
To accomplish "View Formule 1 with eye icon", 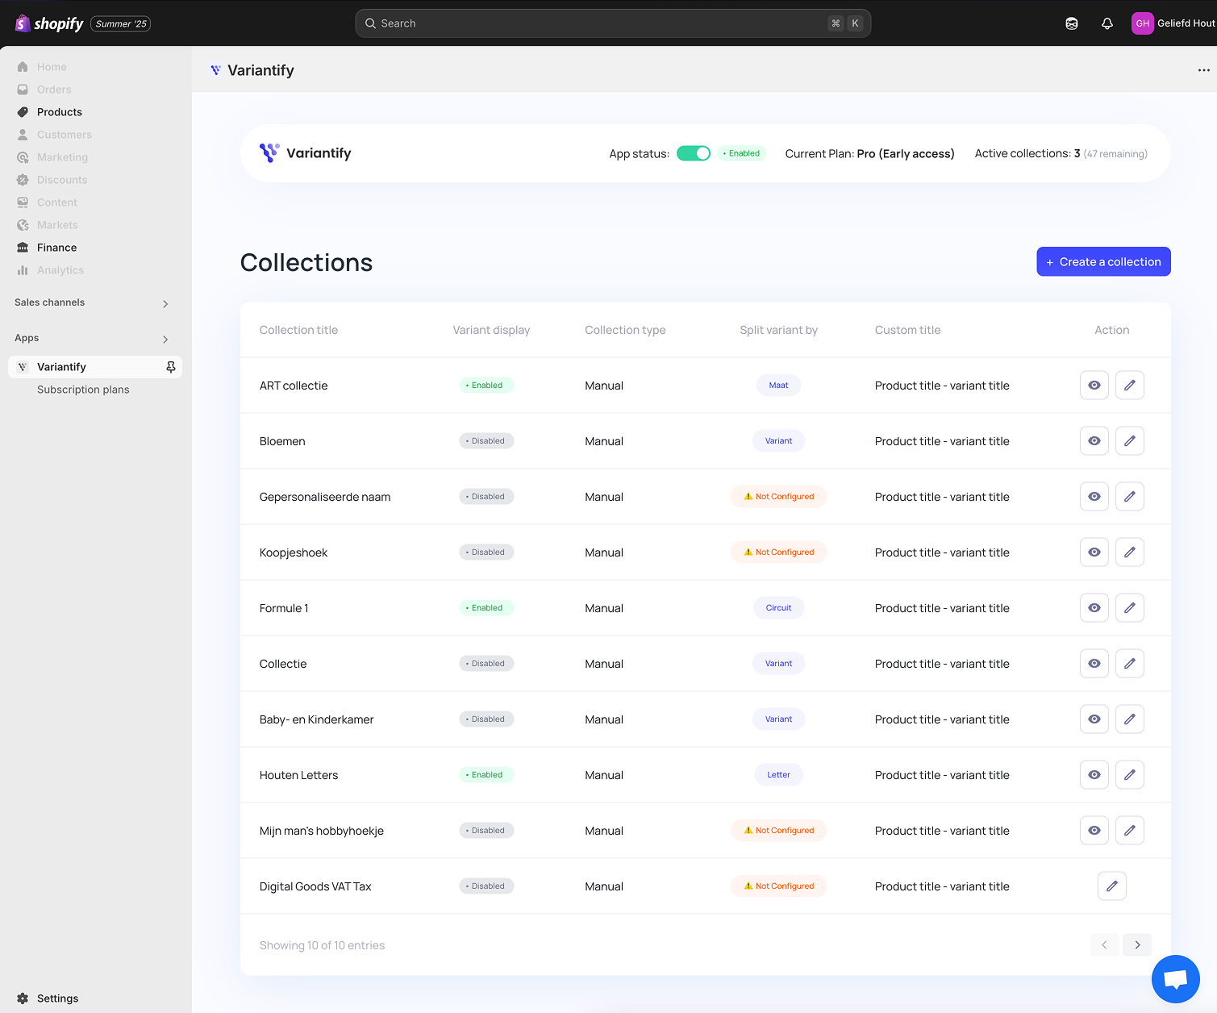I will (x=1094, y=608).
